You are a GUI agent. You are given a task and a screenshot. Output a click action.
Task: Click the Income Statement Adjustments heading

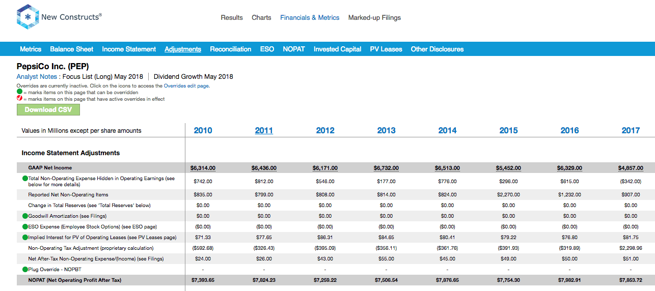pyautogui.click(x=71, y=153)
